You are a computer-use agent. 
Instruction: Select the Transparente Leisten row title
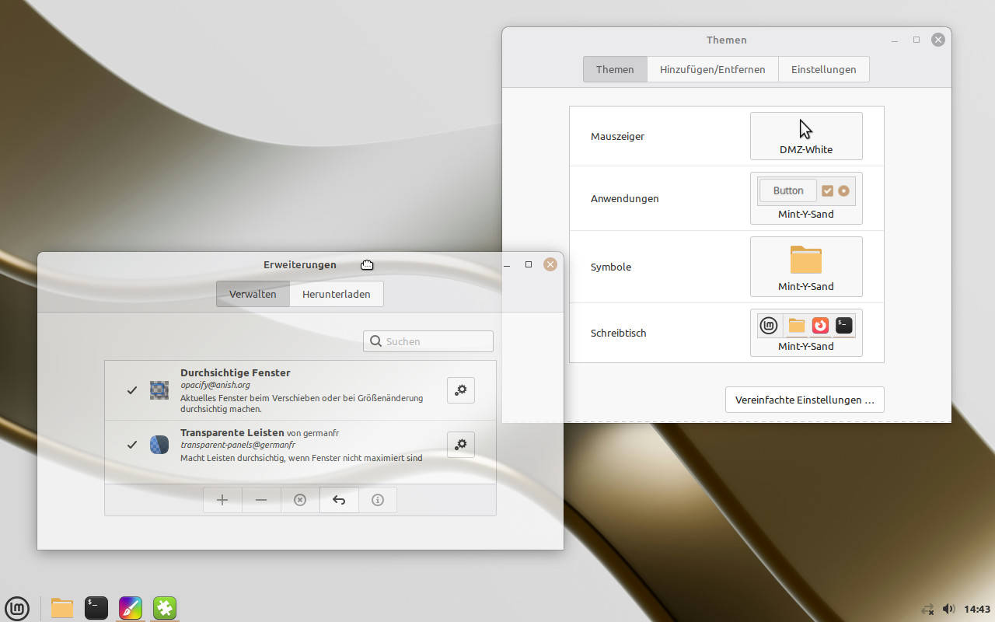click(x=232, y=432)
